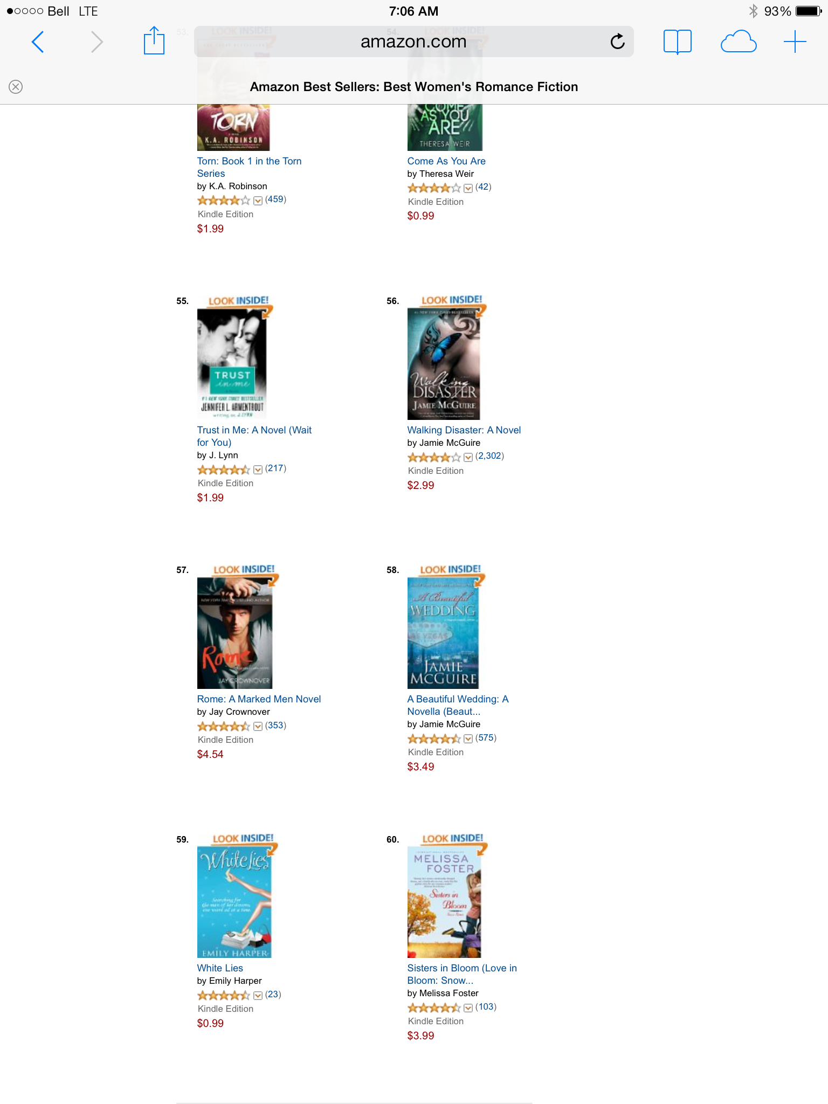
Task: Close the Amazon Best Sellers tab
Action: [x=16, y=87]
